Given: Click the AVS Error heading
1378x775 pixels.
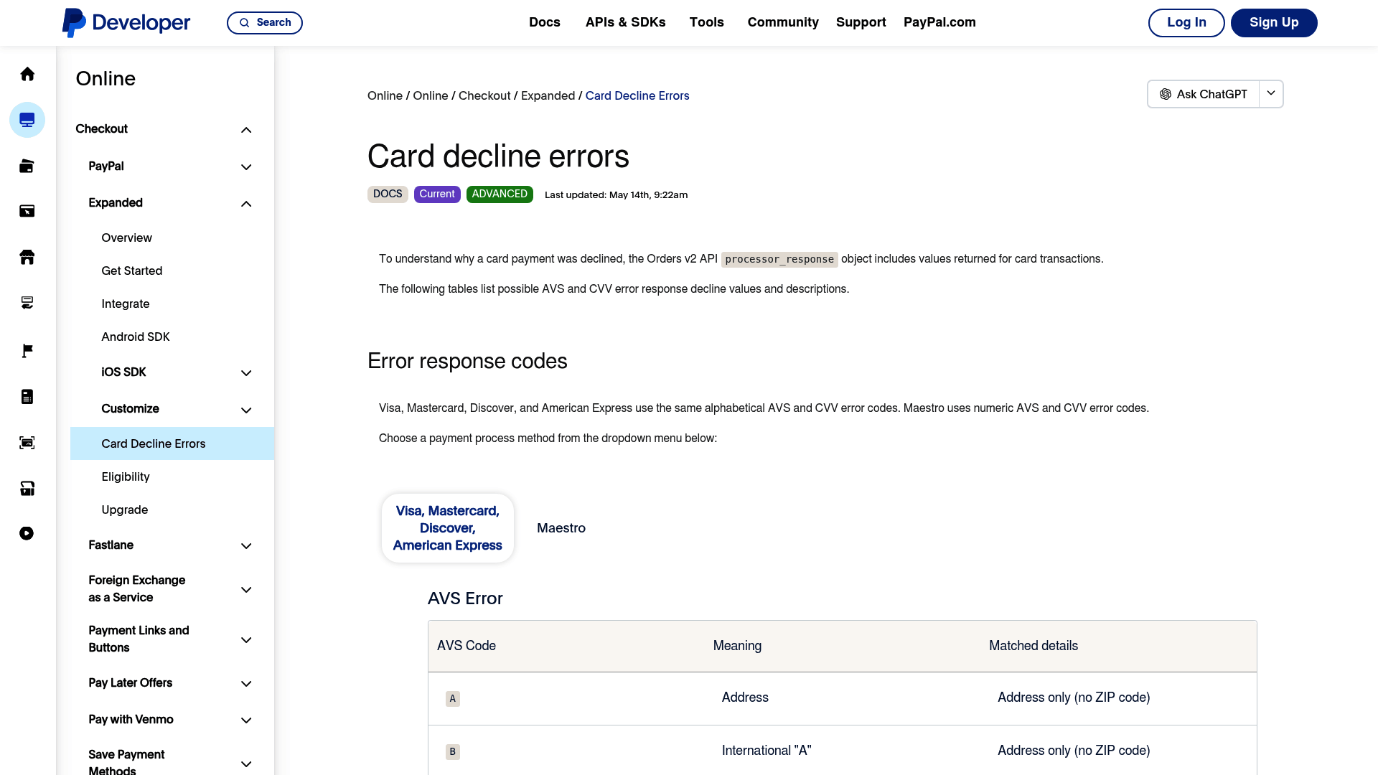Looking at the screenshot, I should [x=465, y=598].
